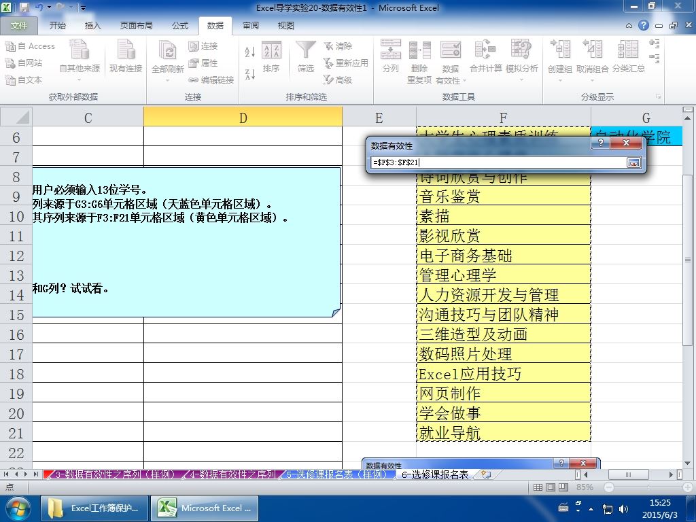
Task: Open the 文件 tab
Action: (19, 26)
